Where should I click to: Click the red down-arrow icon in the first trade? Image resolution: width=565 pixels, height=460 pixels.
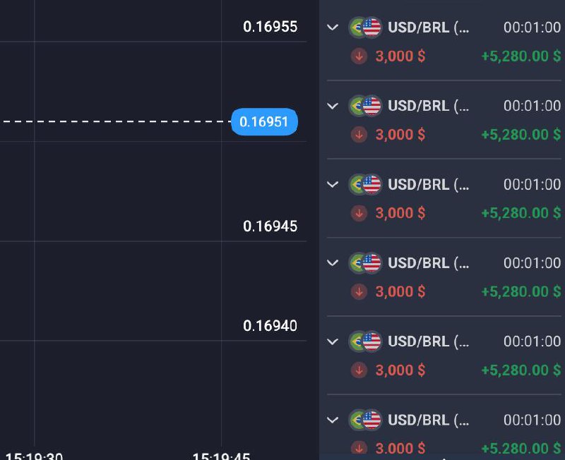tap(359, 56)
